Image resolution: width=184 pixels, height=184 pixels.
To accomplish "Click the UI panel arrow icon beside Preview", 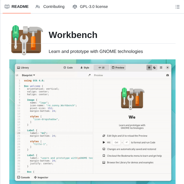I will [89, 75].
